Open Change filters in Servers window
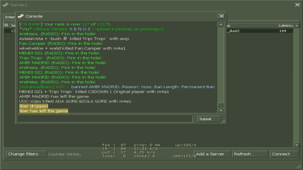This screenshot has height=170, width=303. coord(26,154)
